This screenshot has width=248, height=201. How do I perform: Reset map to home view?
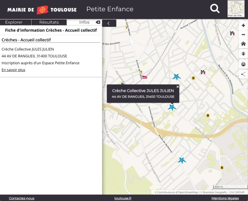coord(243,44)
